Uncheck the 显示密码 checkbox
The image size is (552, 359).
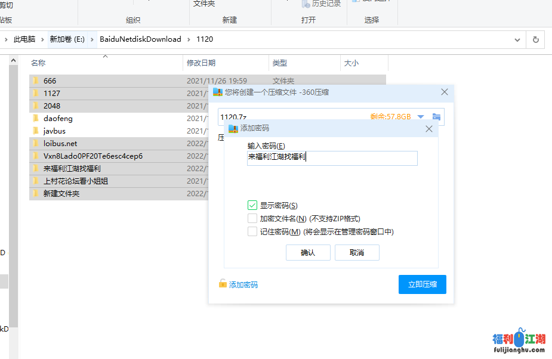[x=252, y=205]
